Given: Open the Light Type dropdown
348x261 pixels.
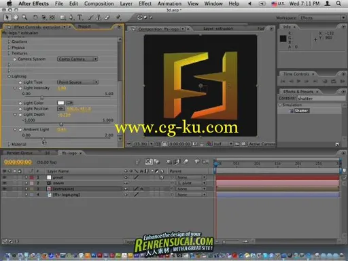Looking at the screenshot, I should click(77, 82).
